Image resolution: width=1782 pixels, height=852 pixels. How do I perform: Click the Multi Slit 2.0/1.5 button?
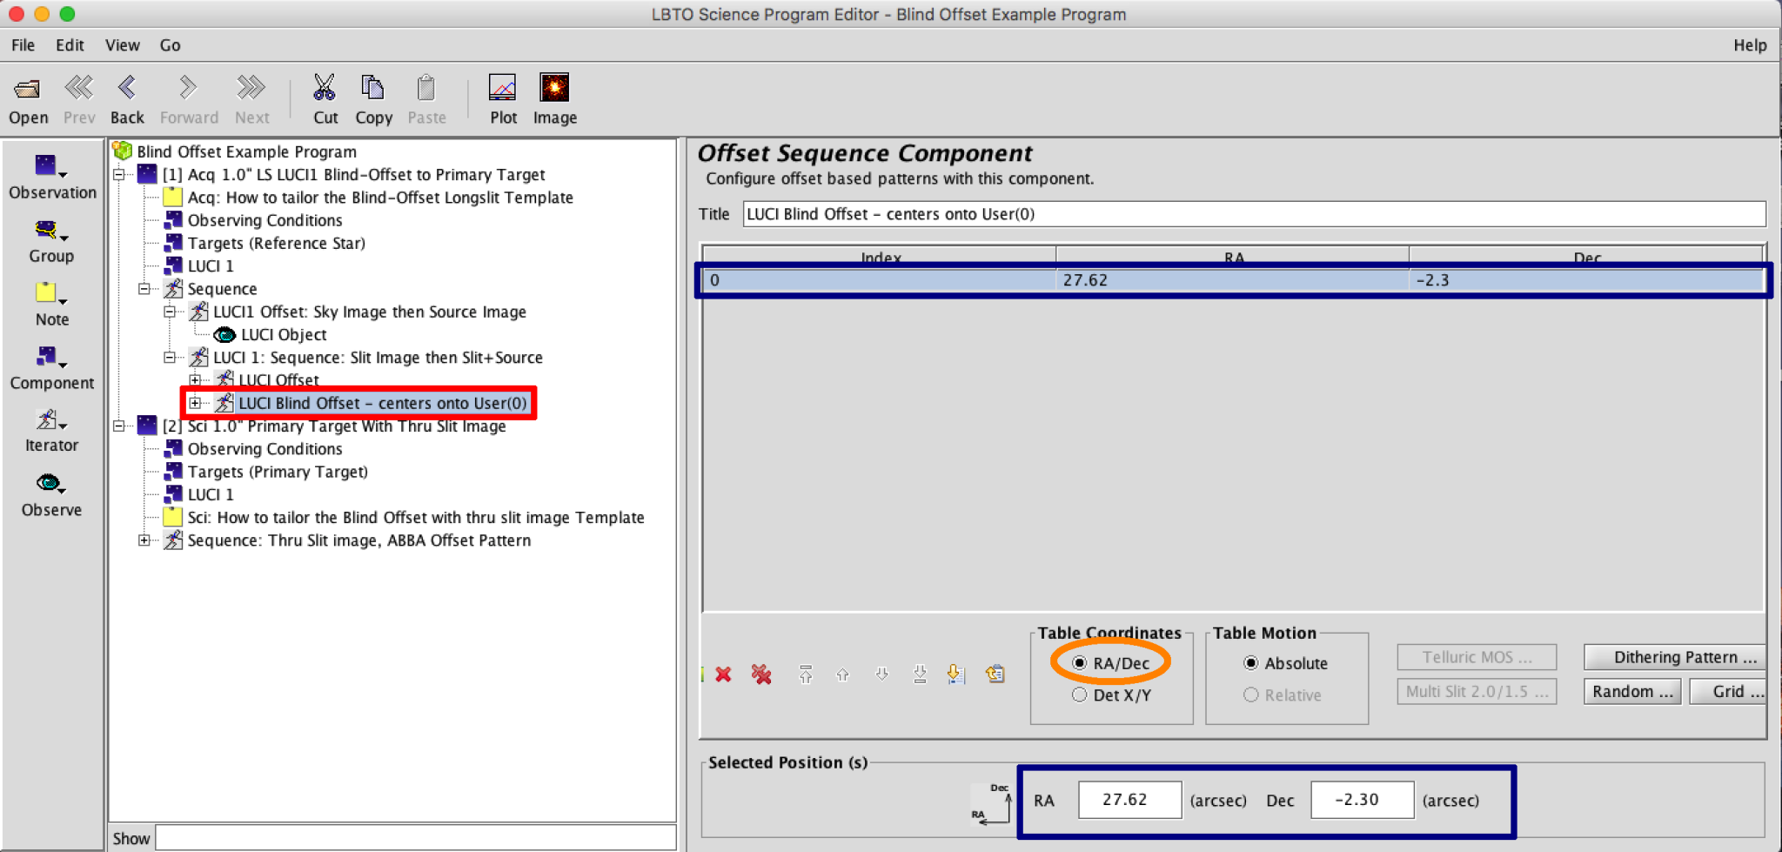tap(1477, 691)
